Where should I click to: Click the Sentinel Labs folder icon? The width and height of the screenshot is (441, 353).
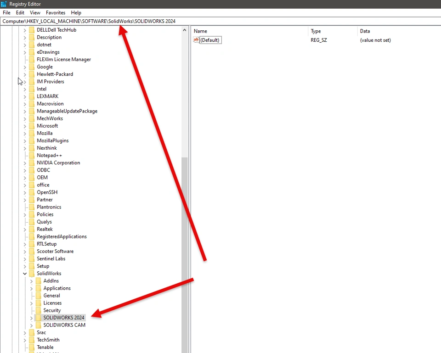(32, 258)
